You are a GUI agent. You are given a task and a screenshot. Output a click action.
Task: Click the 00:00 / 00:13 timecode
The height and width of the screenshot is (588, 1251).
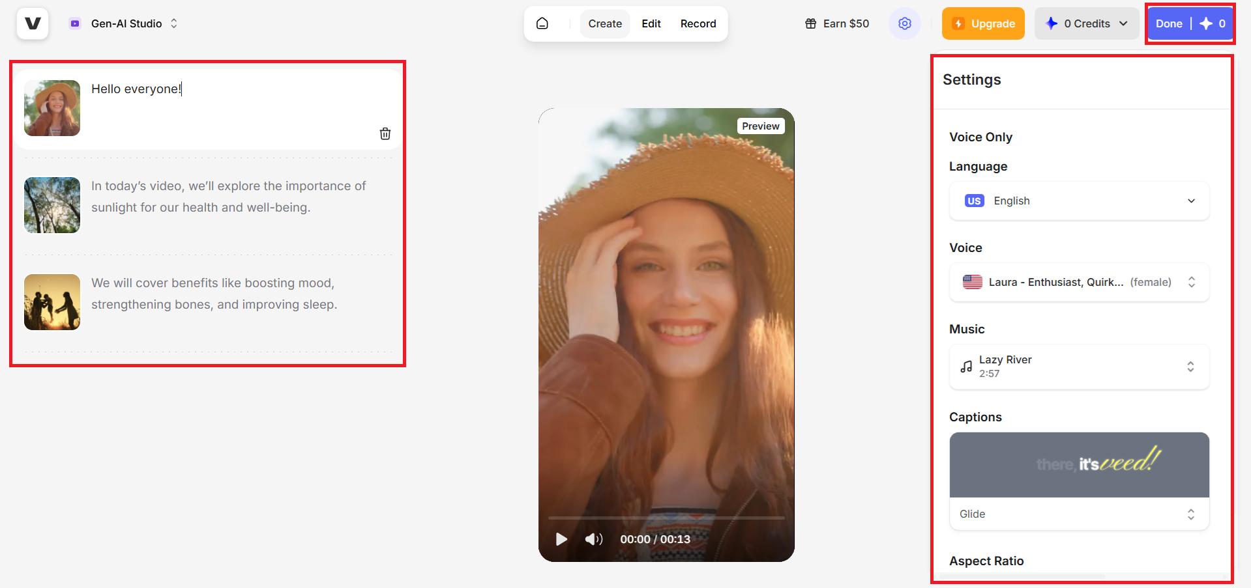(655, 539)
